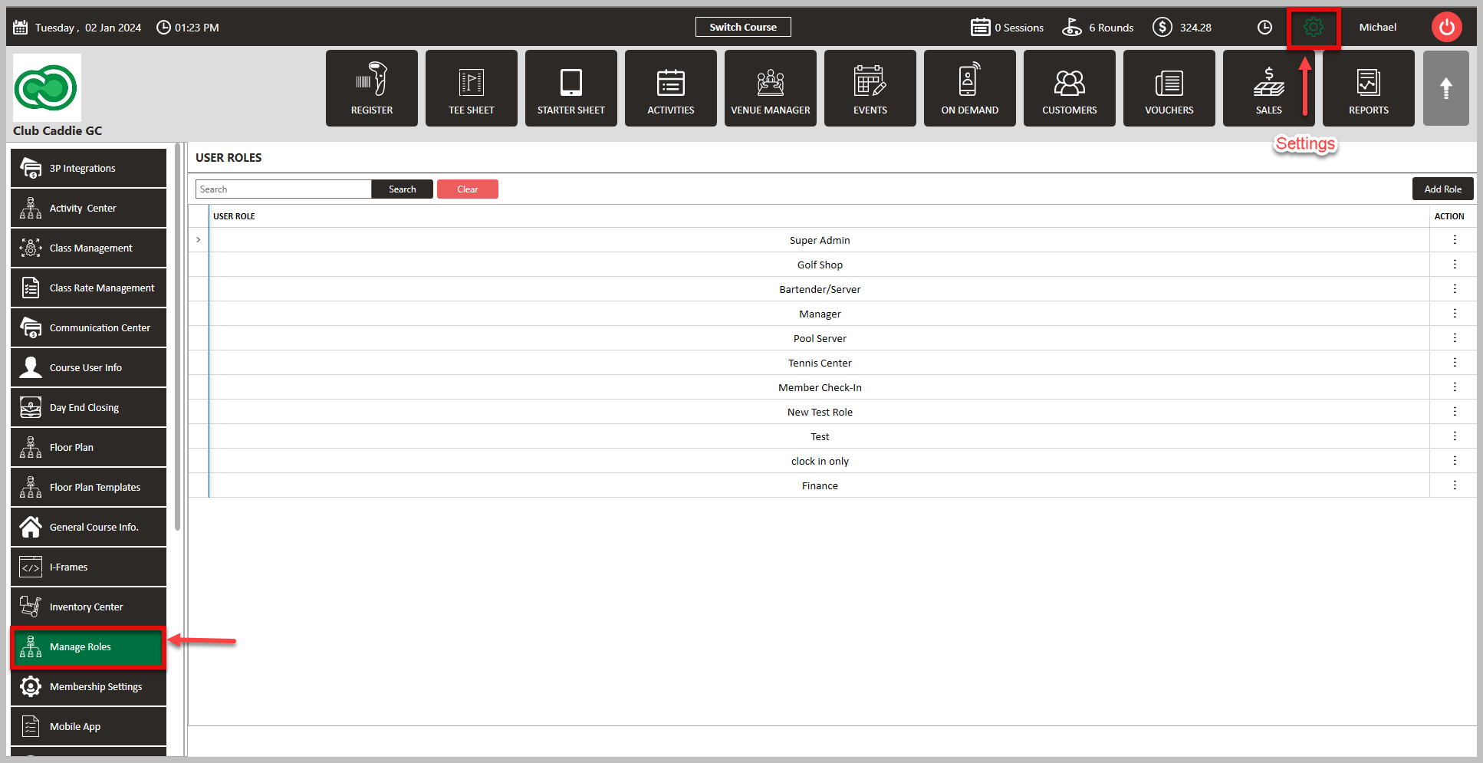Screen dimensions: 1483x763
Task: Select the Finance role row
Action: [820, 485]
